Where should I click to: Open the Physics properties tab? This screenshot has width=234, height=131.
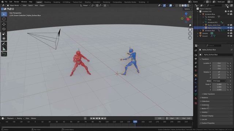(x=196, y=87)
